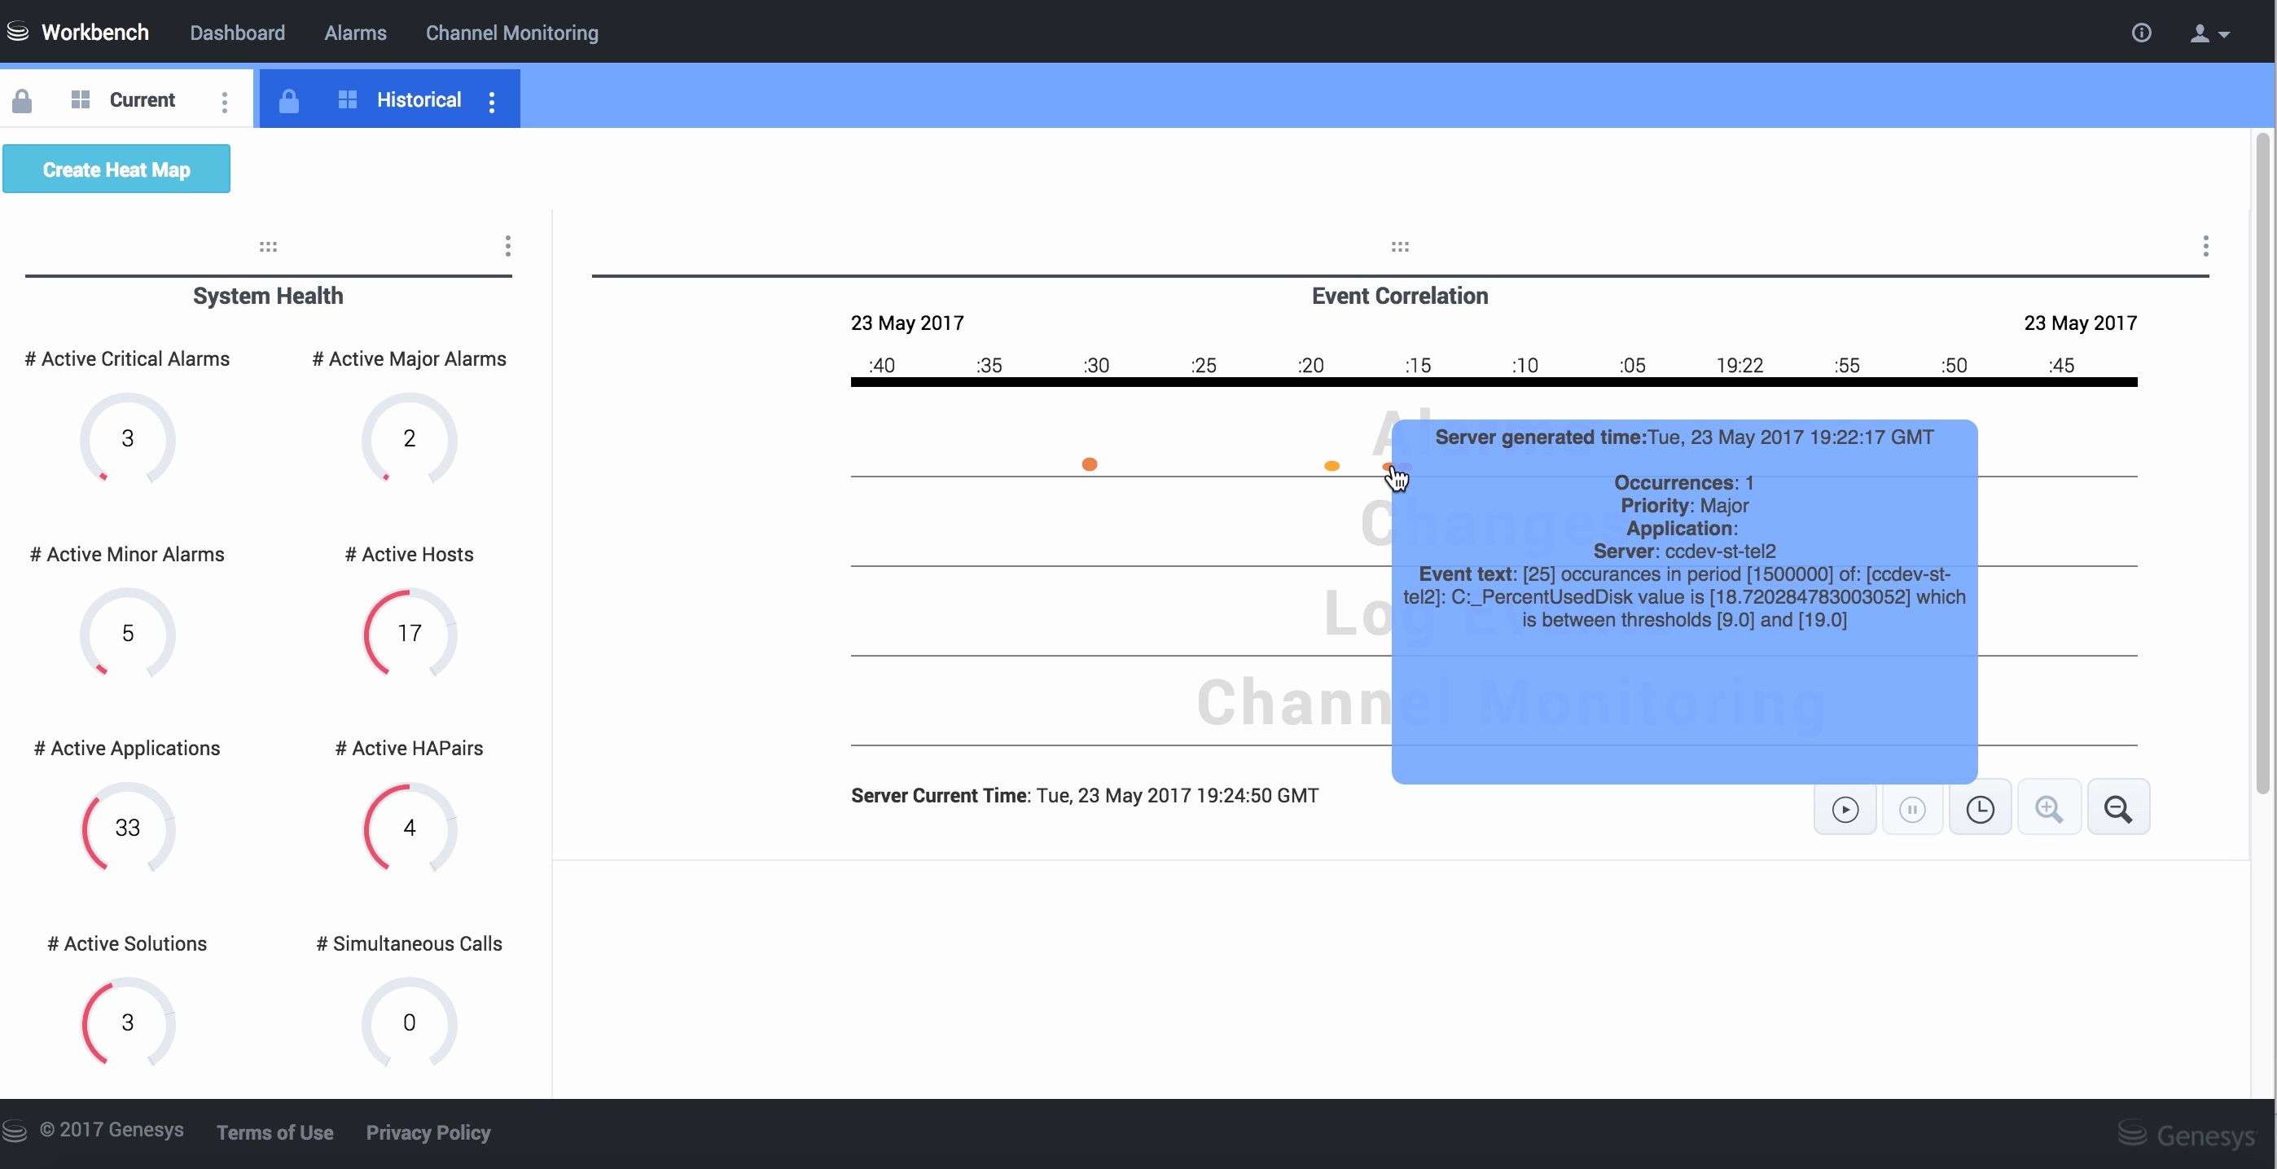Screen dimensions: 2277x1169
Task: Switch to the Current dashboard tab
Action: 142,100
